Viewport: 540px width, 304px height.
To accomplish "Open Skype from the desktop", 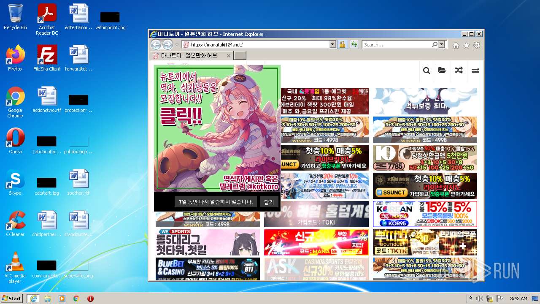I will [x=15, y=182].
